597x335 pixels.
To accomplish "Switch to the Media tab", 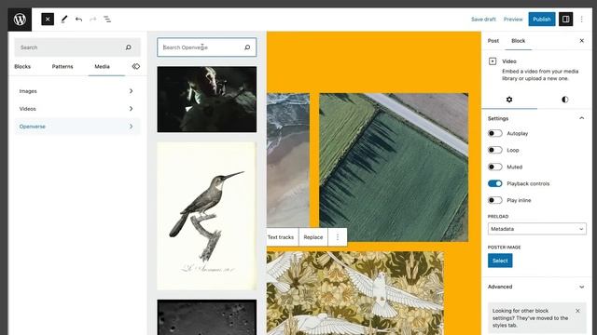I will point(102,66).
